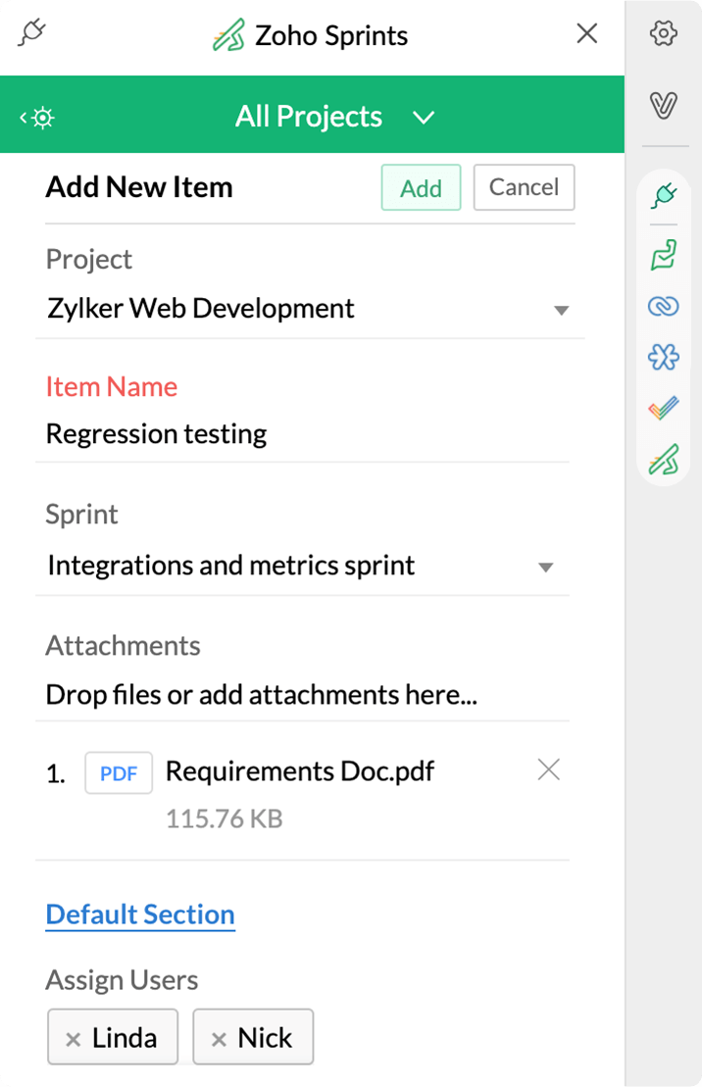Open the blue chain-link icon in the sidebar
Viewport: 702px width, 1087px height.
pyautogui.click(x=664, y=307)
